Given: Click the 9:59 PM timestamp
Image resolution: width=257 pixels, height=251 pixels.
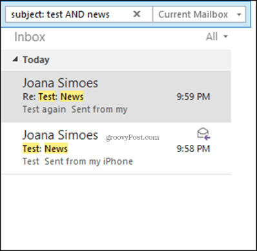Looking at the screenshot, I should point(193,96).
